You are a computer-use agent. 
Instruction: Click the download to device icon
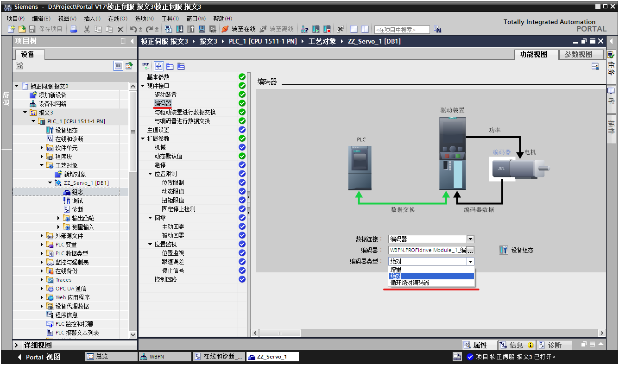(179, 29)
